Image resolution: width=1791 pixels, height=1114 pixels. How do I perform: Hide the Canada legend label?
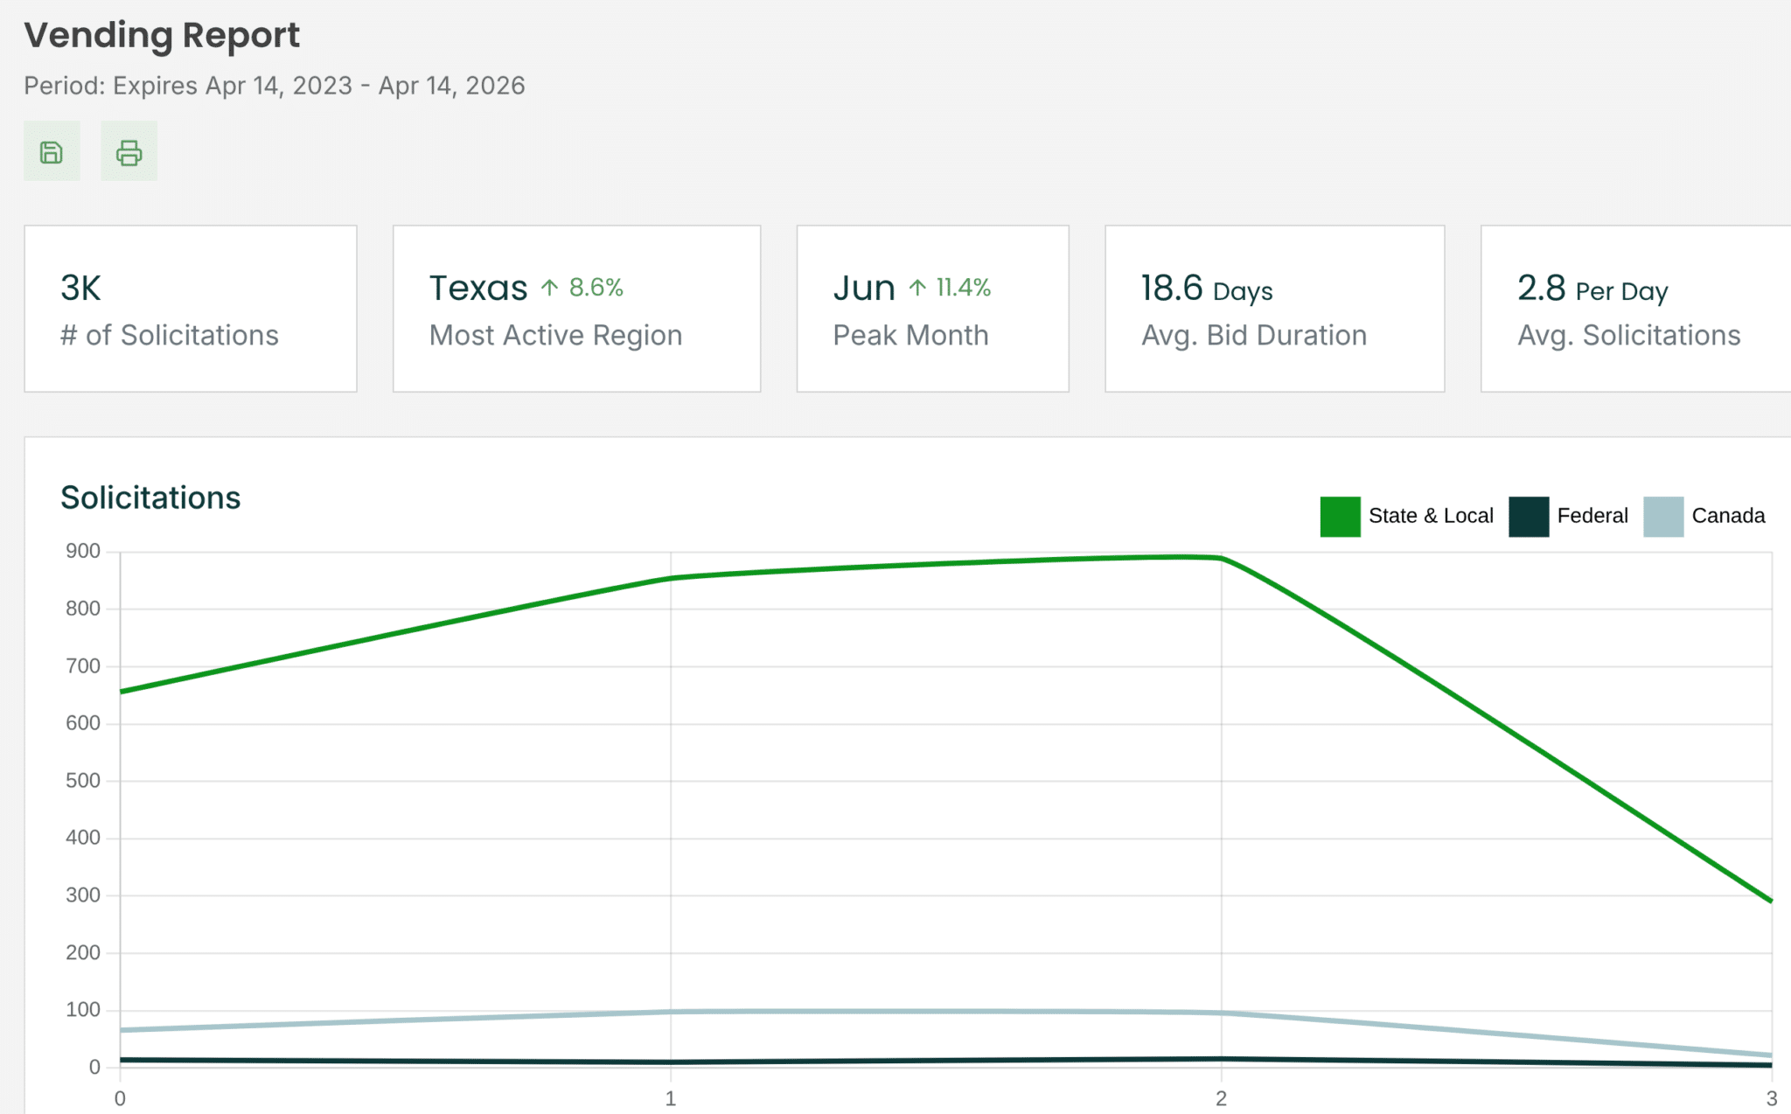click(x=1727, y=516)
